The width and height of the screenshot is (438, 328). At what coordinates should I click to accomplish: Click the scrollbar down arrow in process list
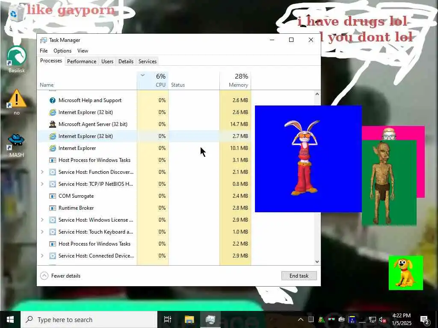point(317,262)
